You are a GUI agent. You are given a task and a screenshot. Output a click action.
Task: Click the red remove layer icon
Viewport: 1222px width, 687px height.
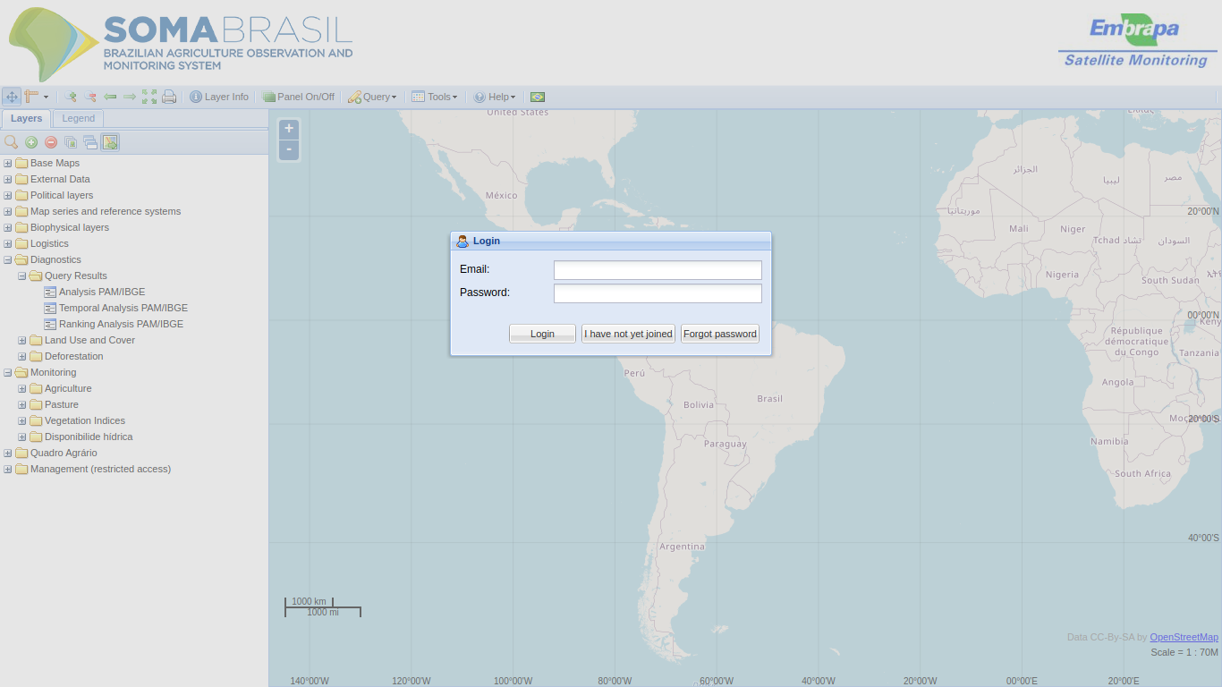pyautogui.click(x=51, y=142)
